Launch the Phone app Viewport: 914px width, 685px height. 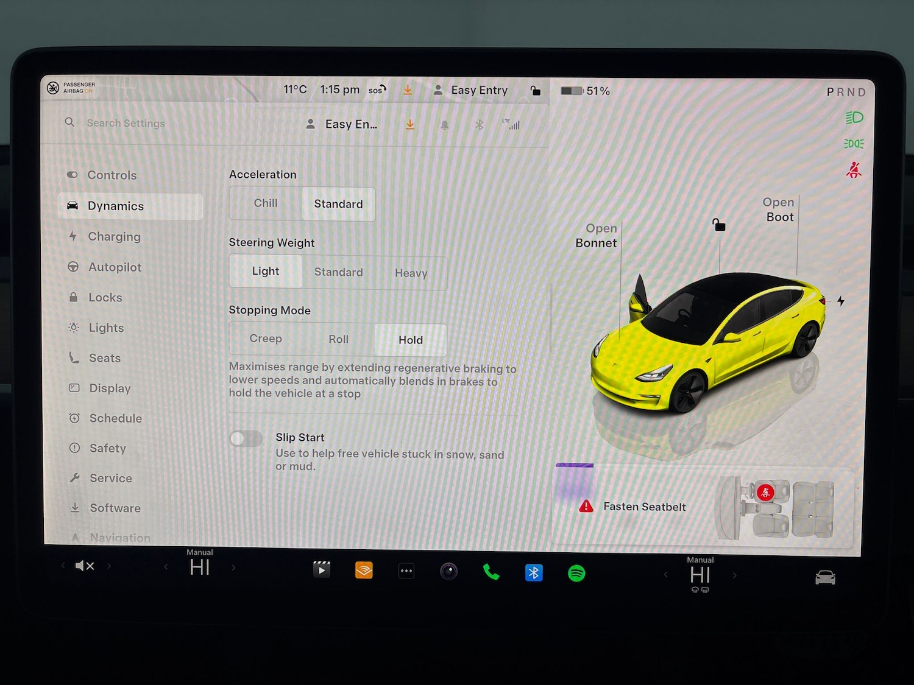click(491, 572)
